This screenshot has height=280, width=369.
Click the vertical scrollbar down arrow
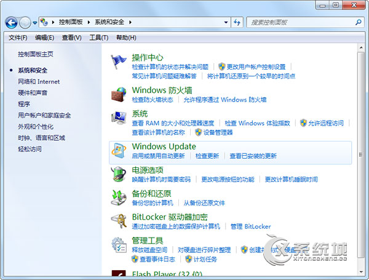click(361, 272)
